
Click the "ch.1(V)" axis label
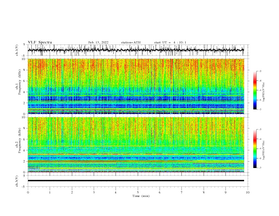click(x=17, y=50)
